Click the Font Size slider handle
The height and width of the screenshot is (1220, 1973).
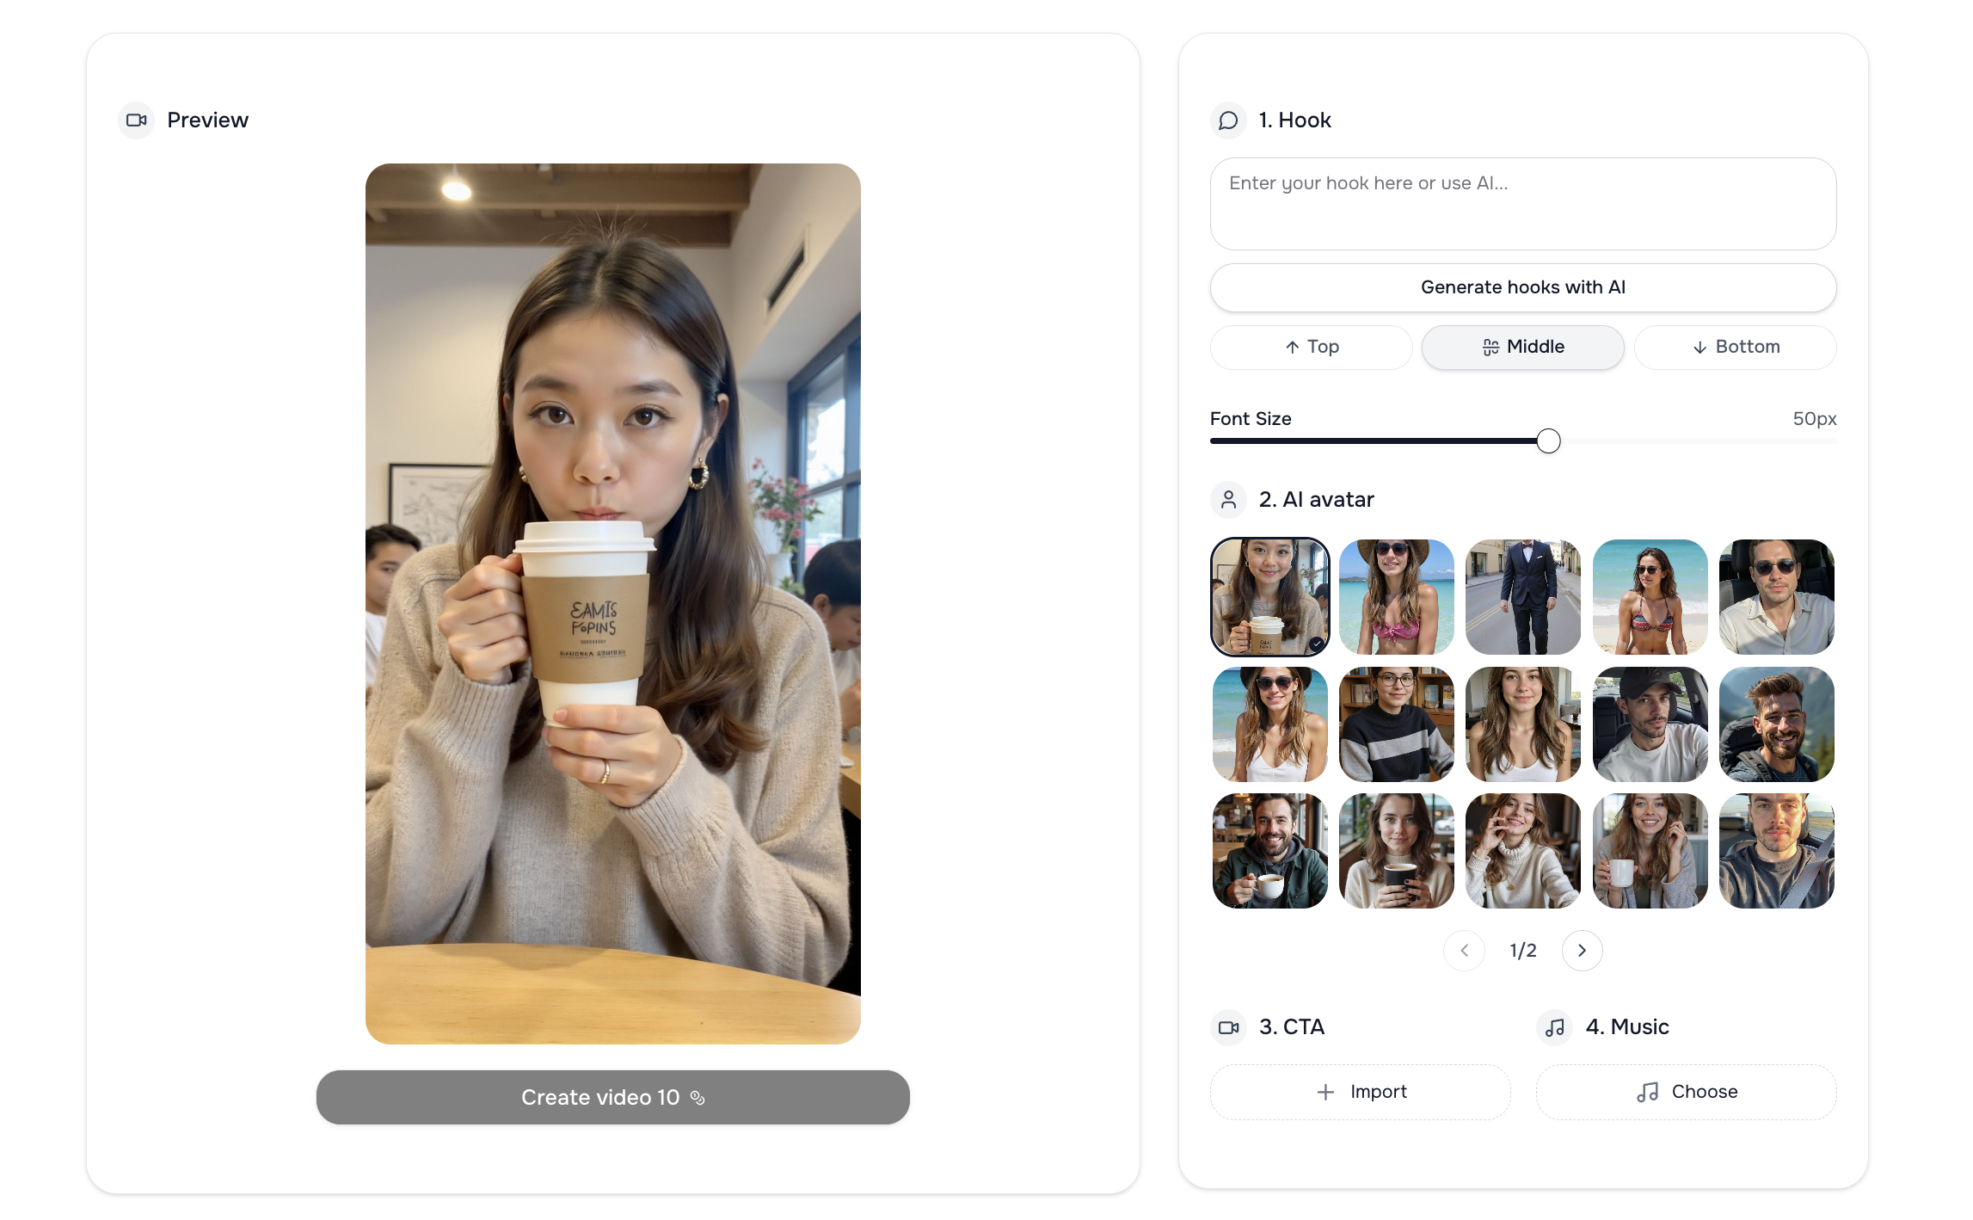[x=1548, y=441]
